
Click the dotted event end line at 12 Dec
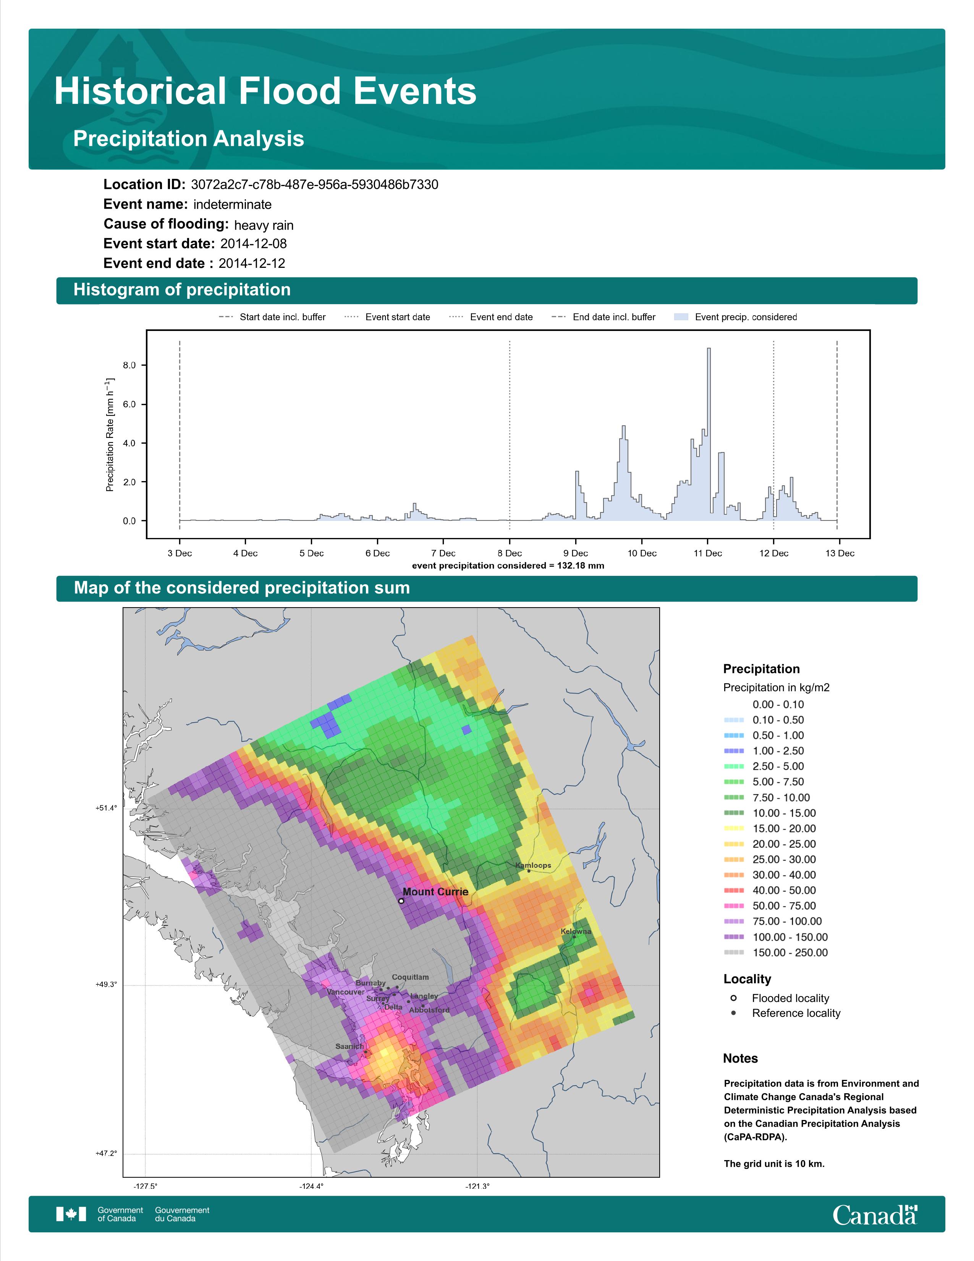pos(773,435)
